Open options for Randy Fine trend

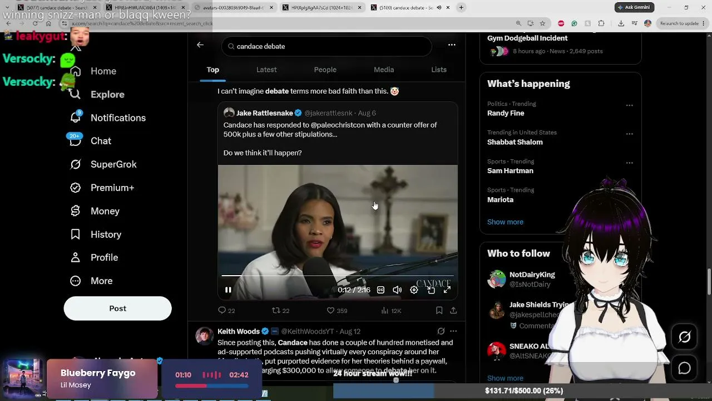[629, 105]
